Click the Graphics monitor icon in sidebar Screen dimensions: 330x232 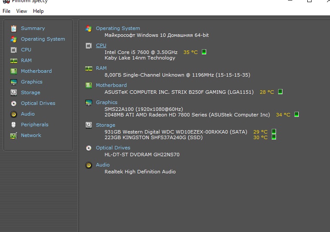point(14,82)
